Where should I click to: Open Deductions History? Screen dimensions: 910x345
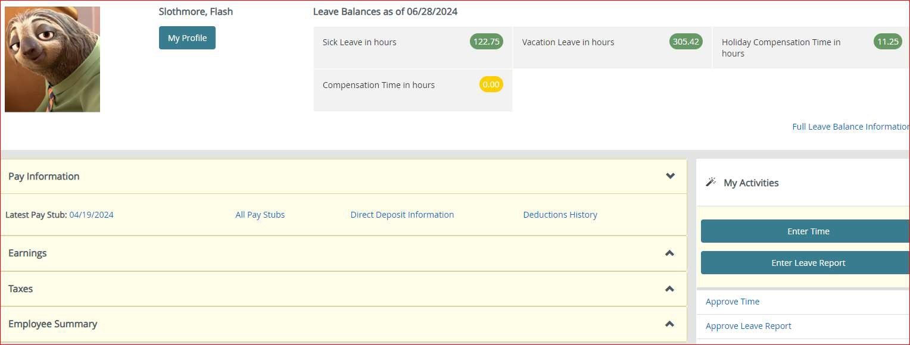560,214
